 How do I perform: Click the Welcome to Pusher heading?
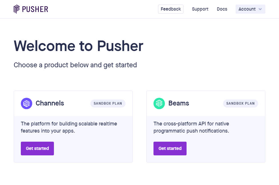(x=78, y=46)
